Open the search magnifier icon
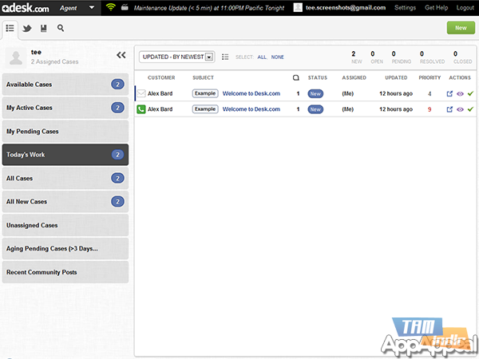 point(61,28)
